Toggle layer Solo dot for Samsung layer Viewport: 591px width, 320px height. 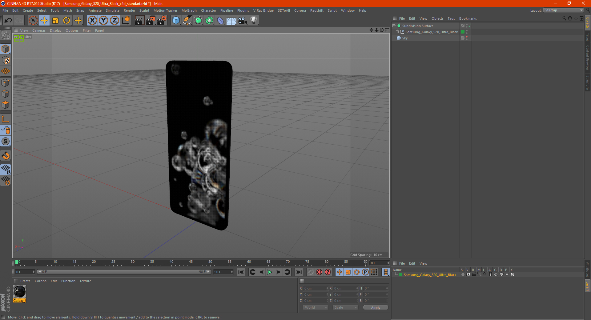[462, 274]
